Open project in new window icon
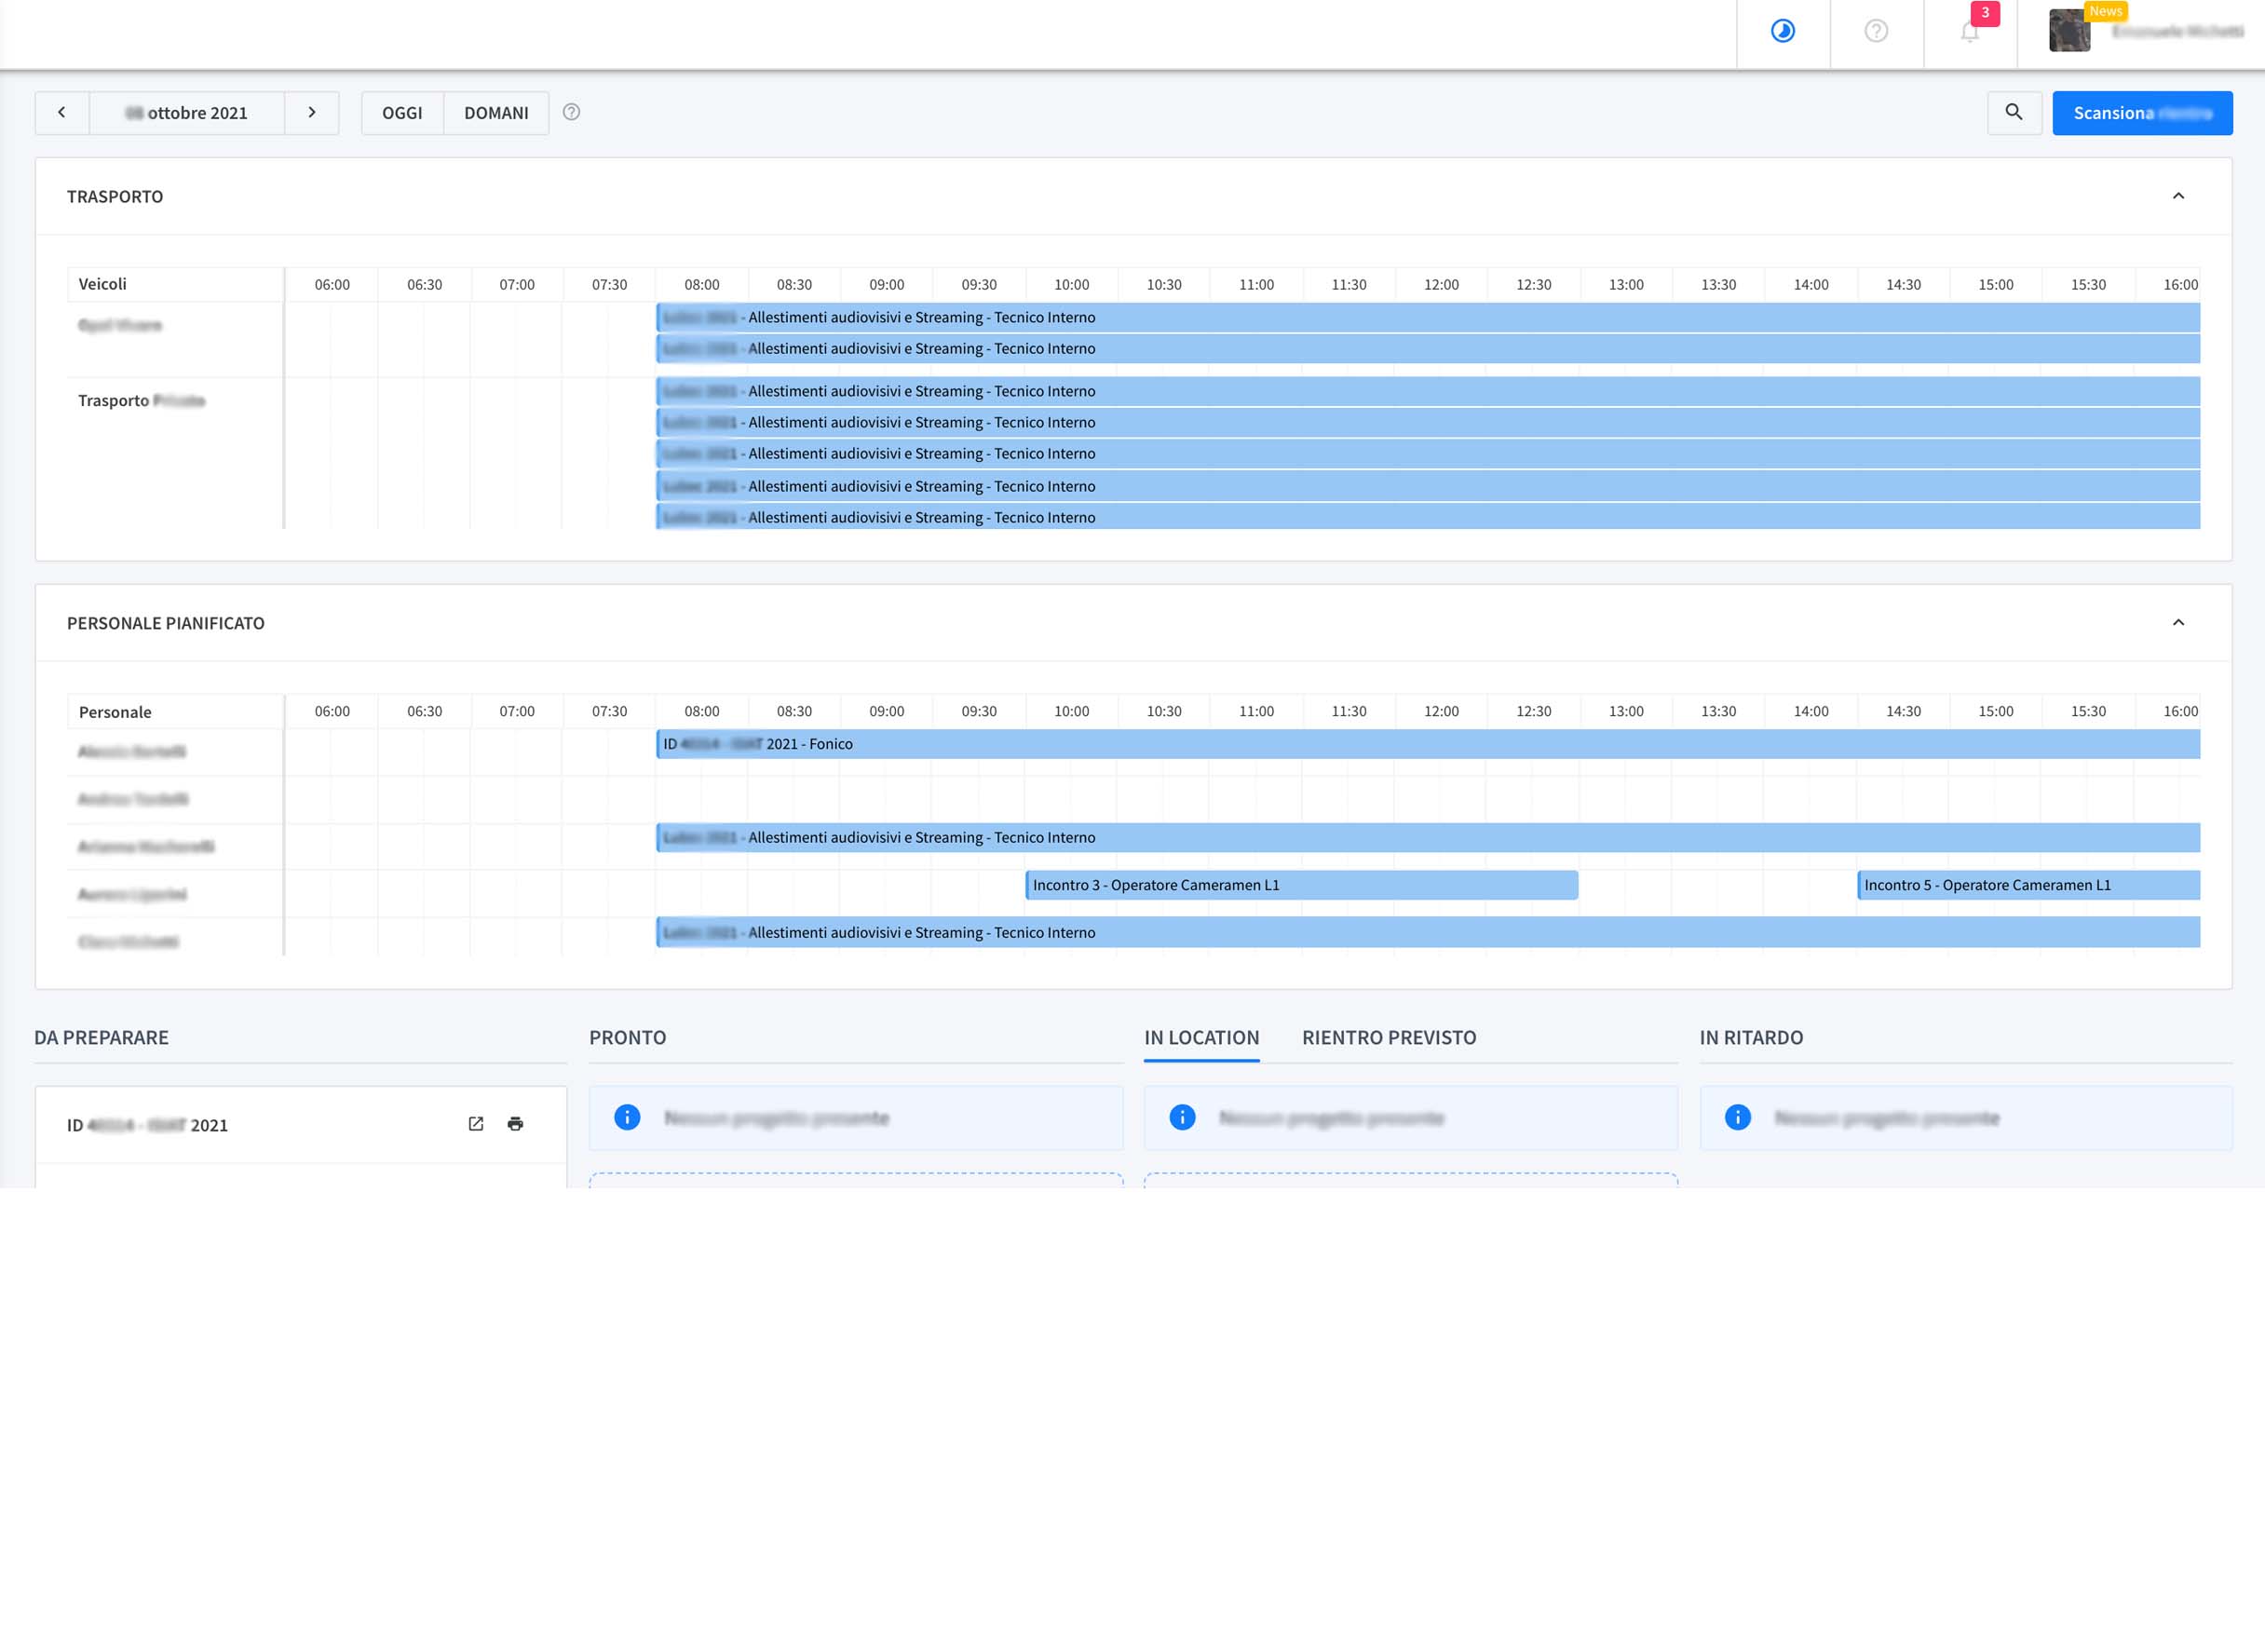 tap(475, 1124)
